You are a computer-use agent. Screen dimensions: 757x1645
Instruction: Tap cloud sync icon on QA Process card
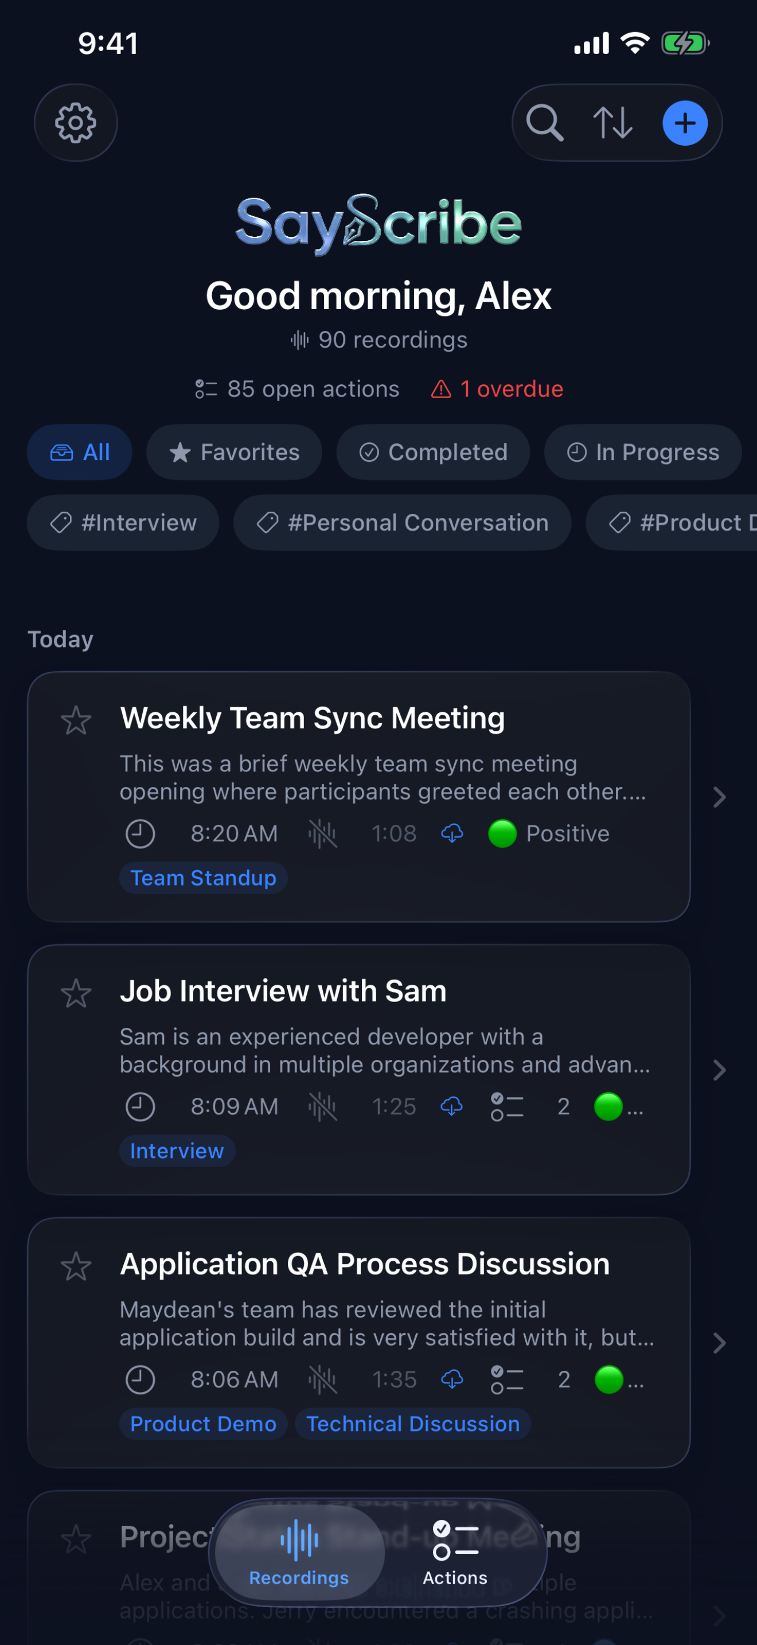452,1379
